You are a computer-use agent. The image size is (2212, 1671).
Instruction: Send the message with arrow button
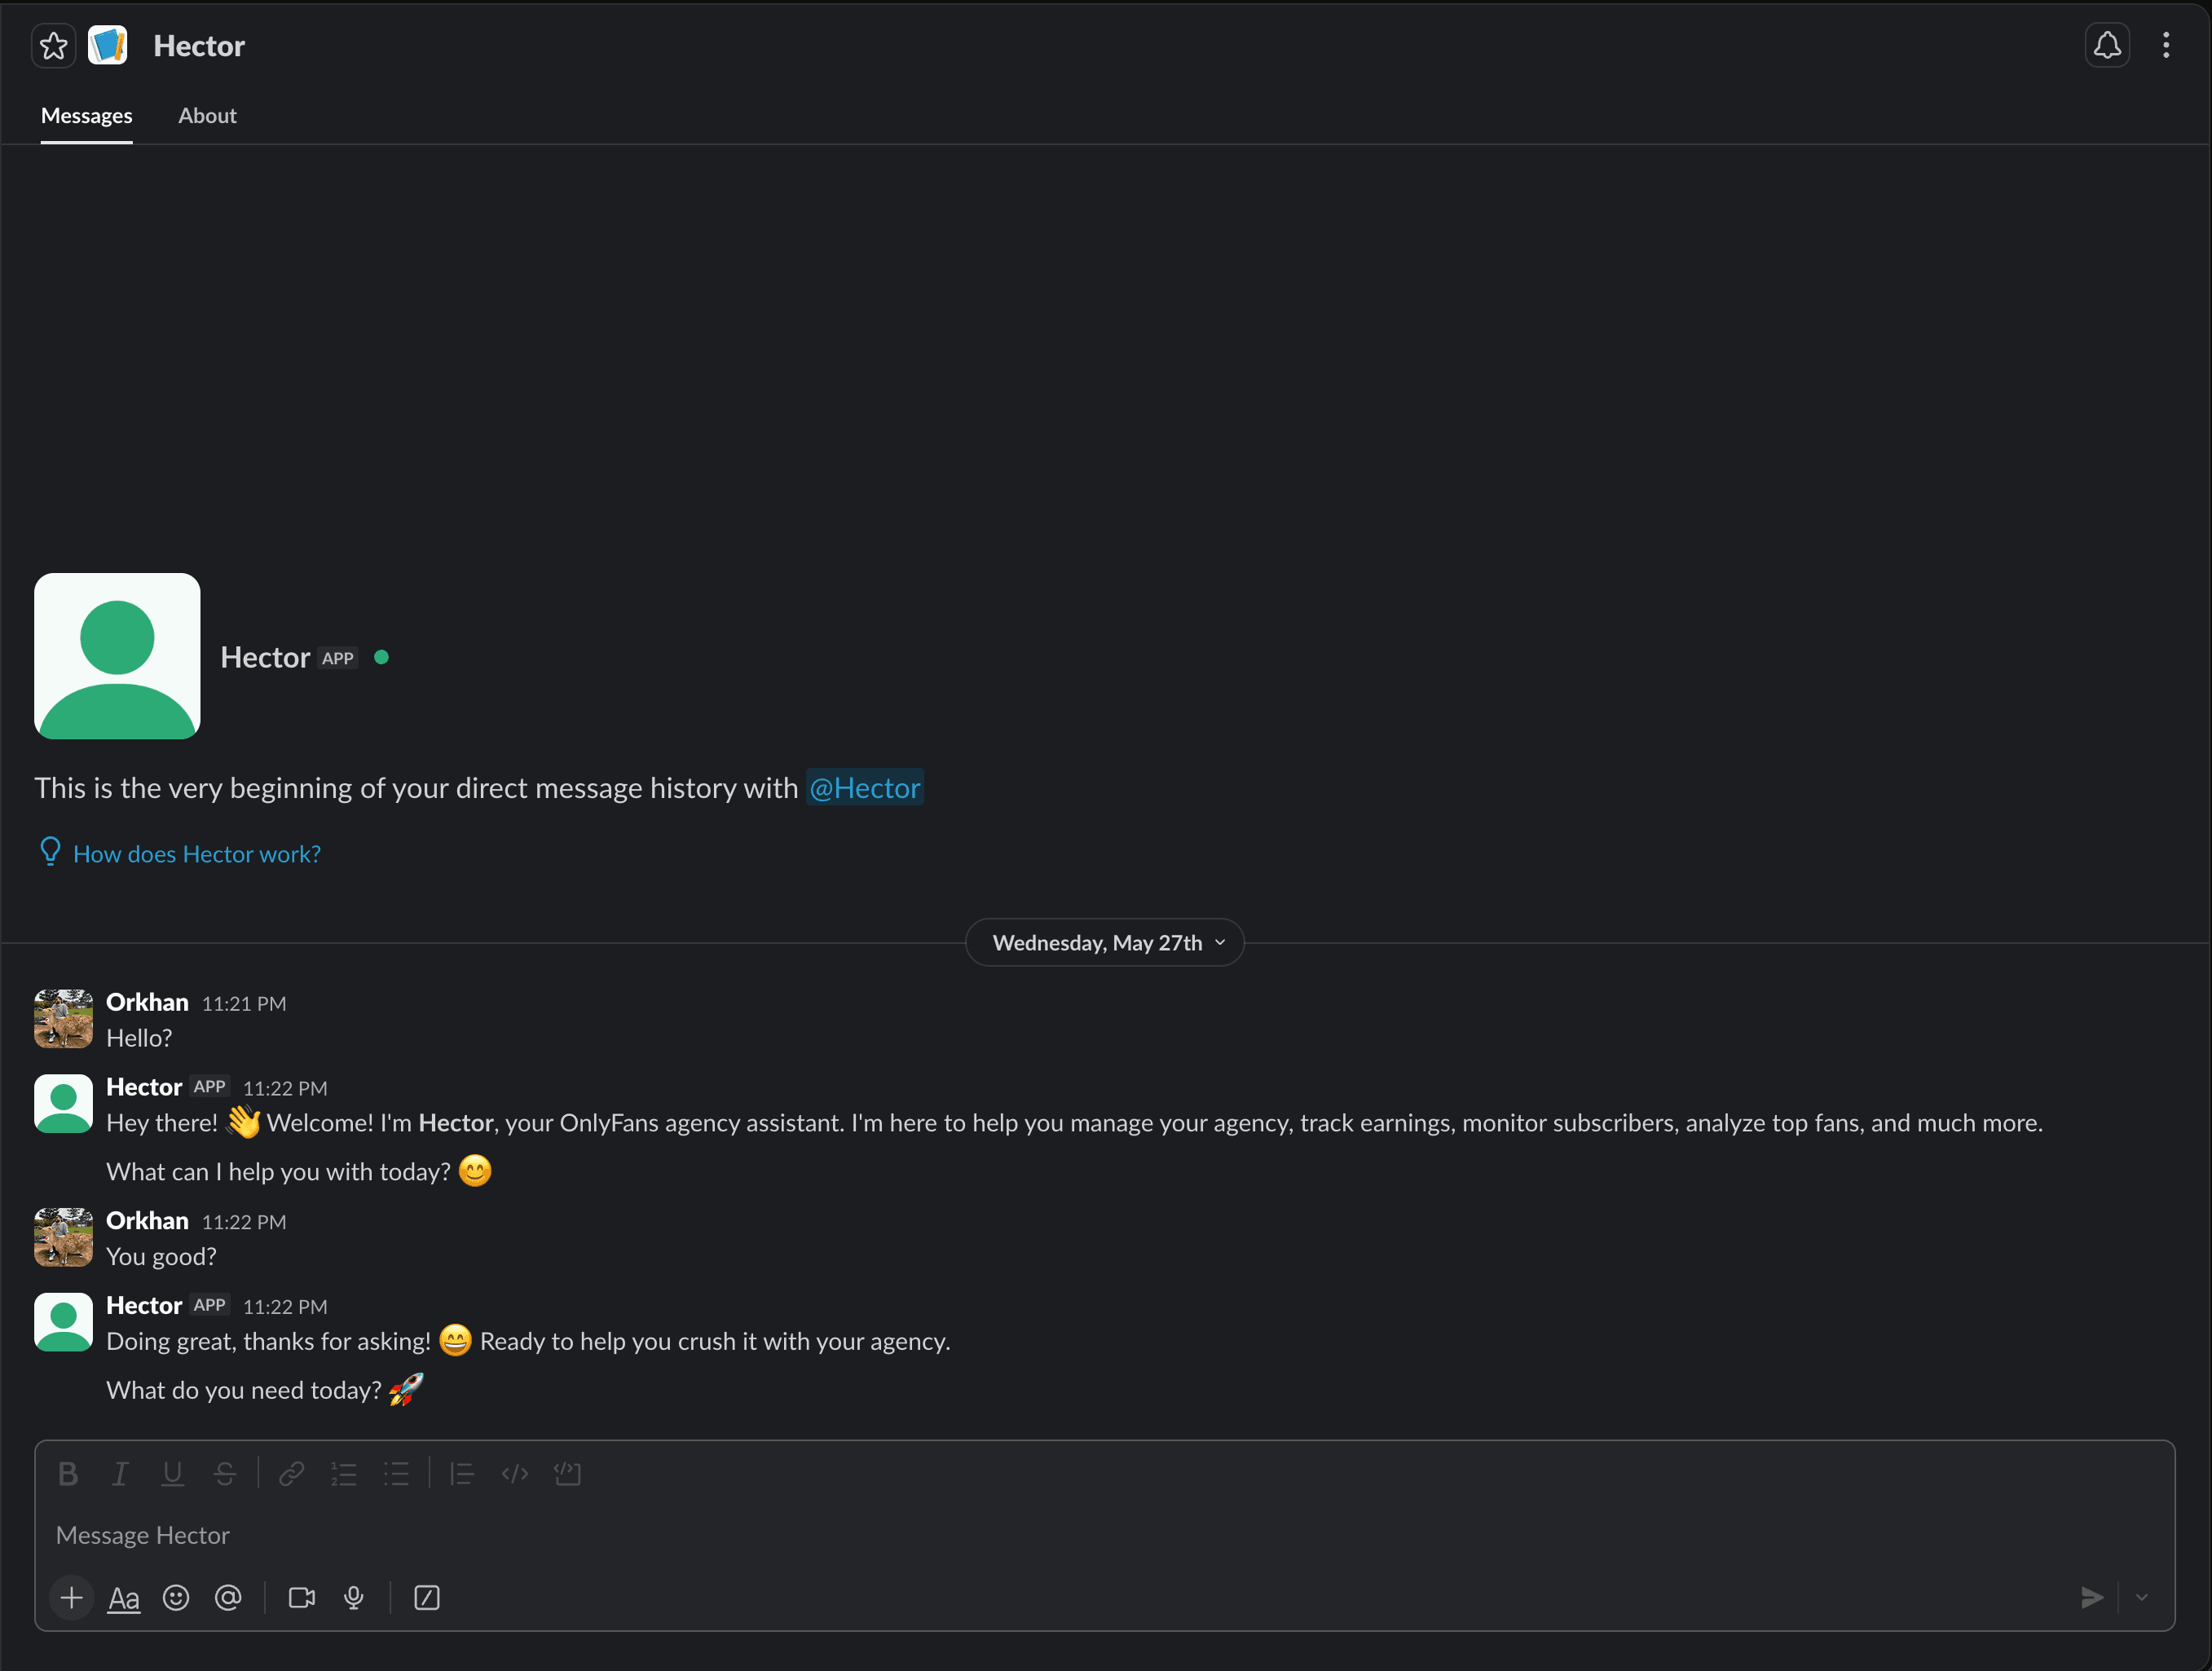click(x=2092, y=1598)
